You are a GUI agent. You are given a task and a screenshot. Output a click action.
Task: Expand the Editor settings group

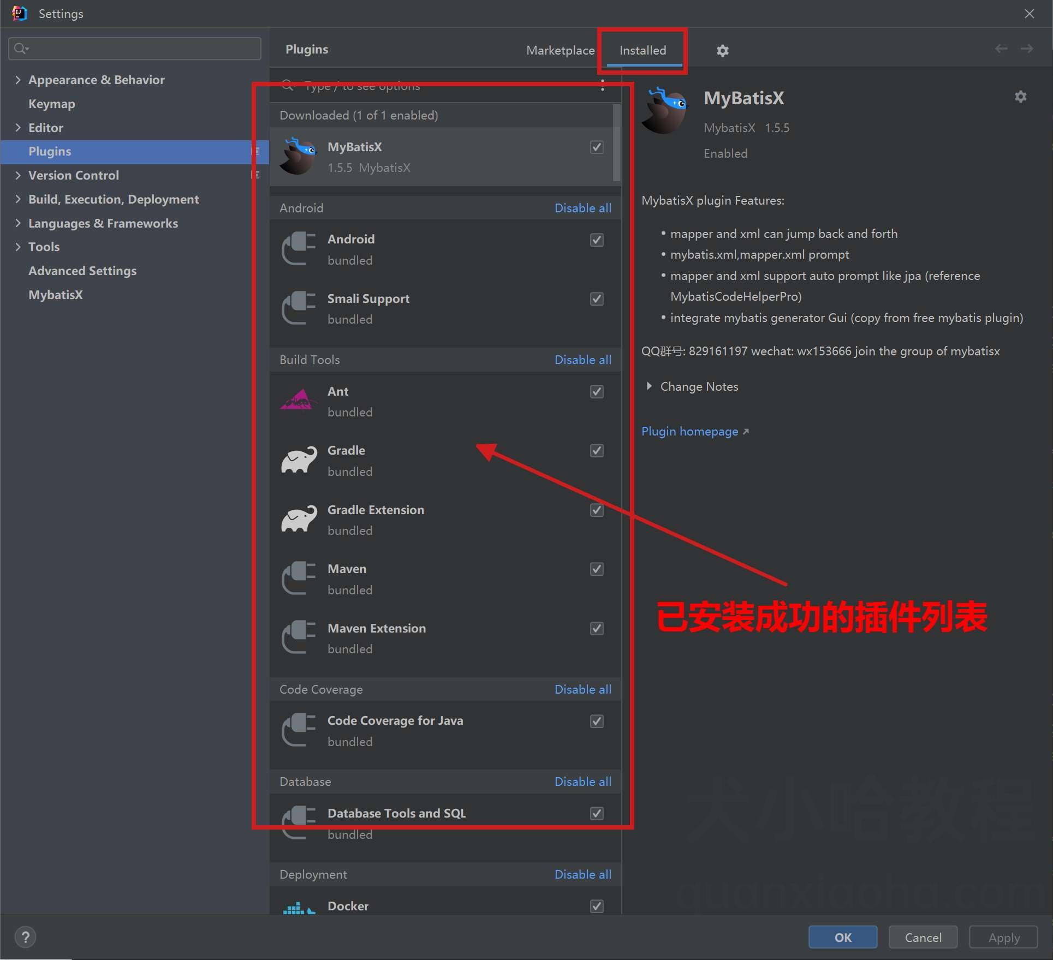point(18,128)
